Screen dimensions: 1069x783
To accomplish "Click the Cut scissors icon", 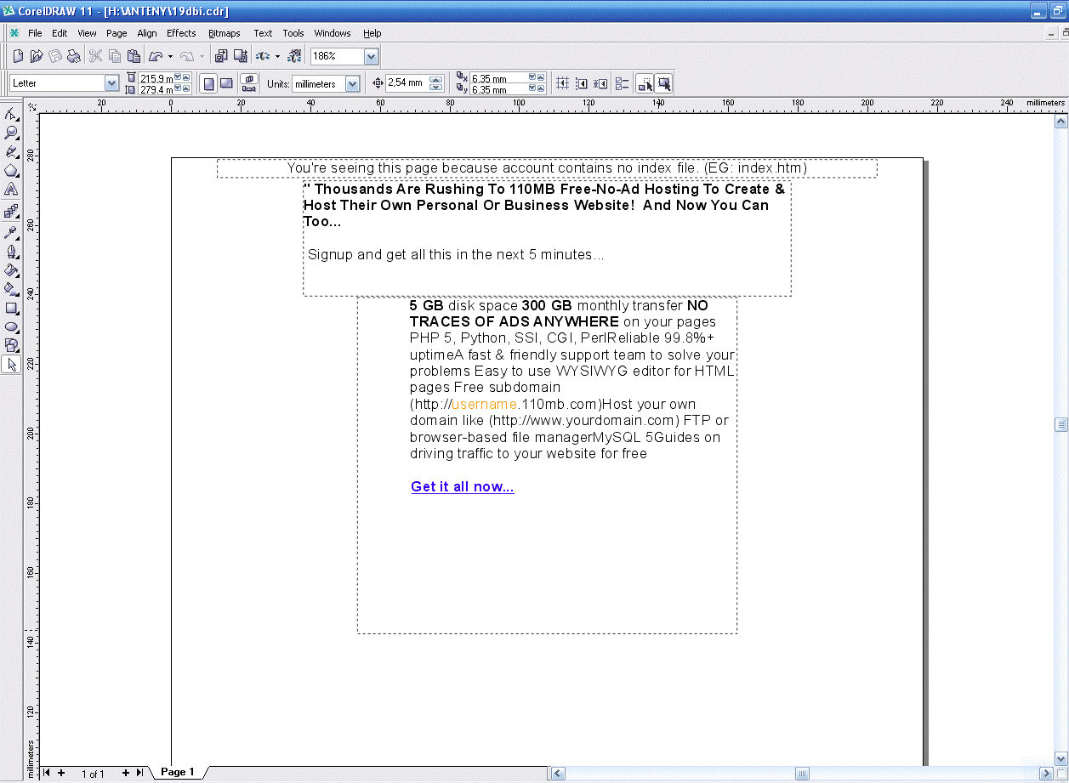I will pos(95,56).
